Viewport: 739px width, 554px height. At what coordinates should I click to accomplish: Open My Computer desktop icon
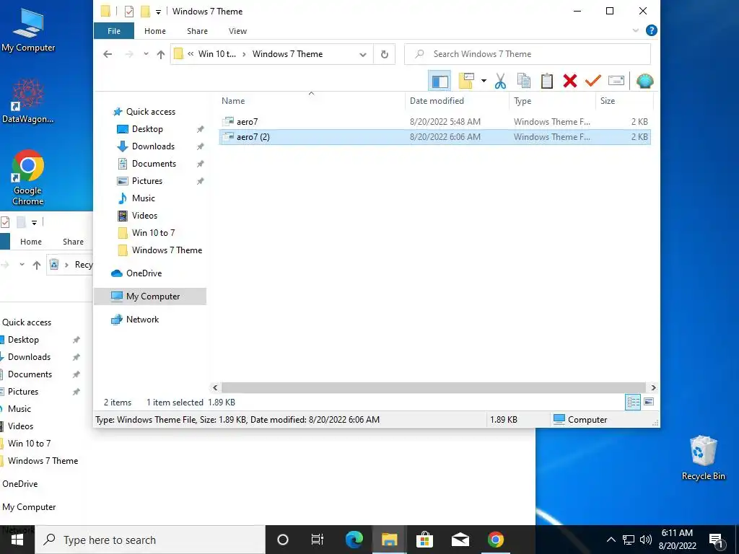[x=28, y=29]
